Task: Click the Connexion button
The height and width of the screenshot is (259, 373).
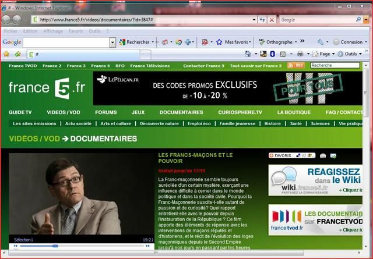Action: coord(349,42)
